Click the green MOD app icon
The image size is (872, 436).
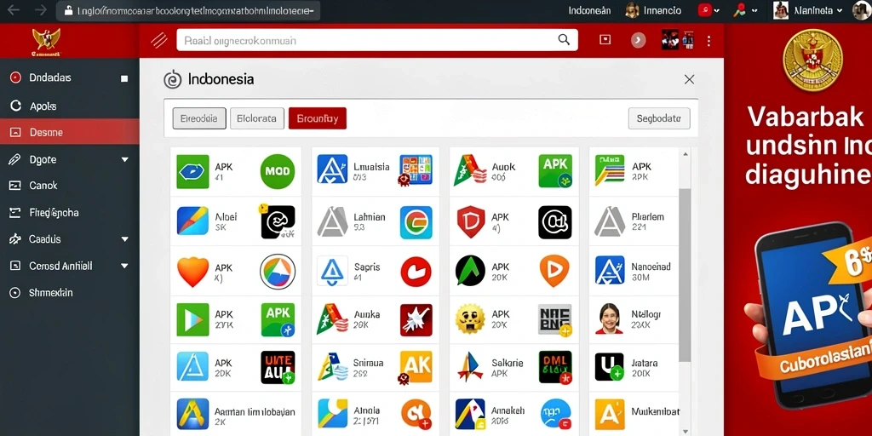(x=278, y=171)
